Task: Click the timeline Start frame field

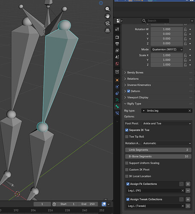Action: point(67,204)
